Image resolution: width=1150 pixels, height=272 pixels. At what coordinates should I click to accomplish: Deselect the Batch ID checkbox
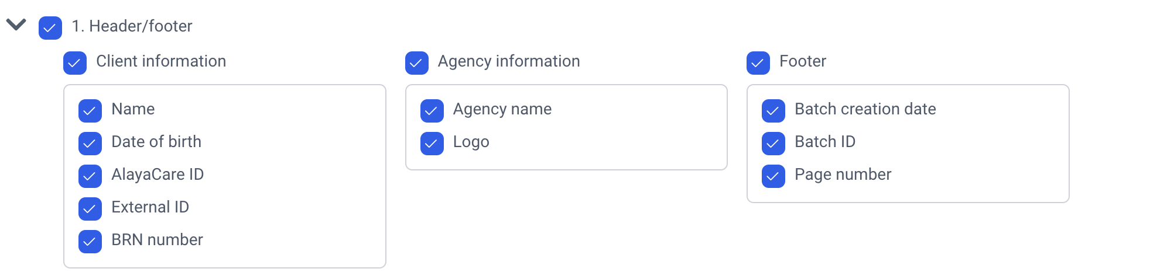[x=773, y=144]
